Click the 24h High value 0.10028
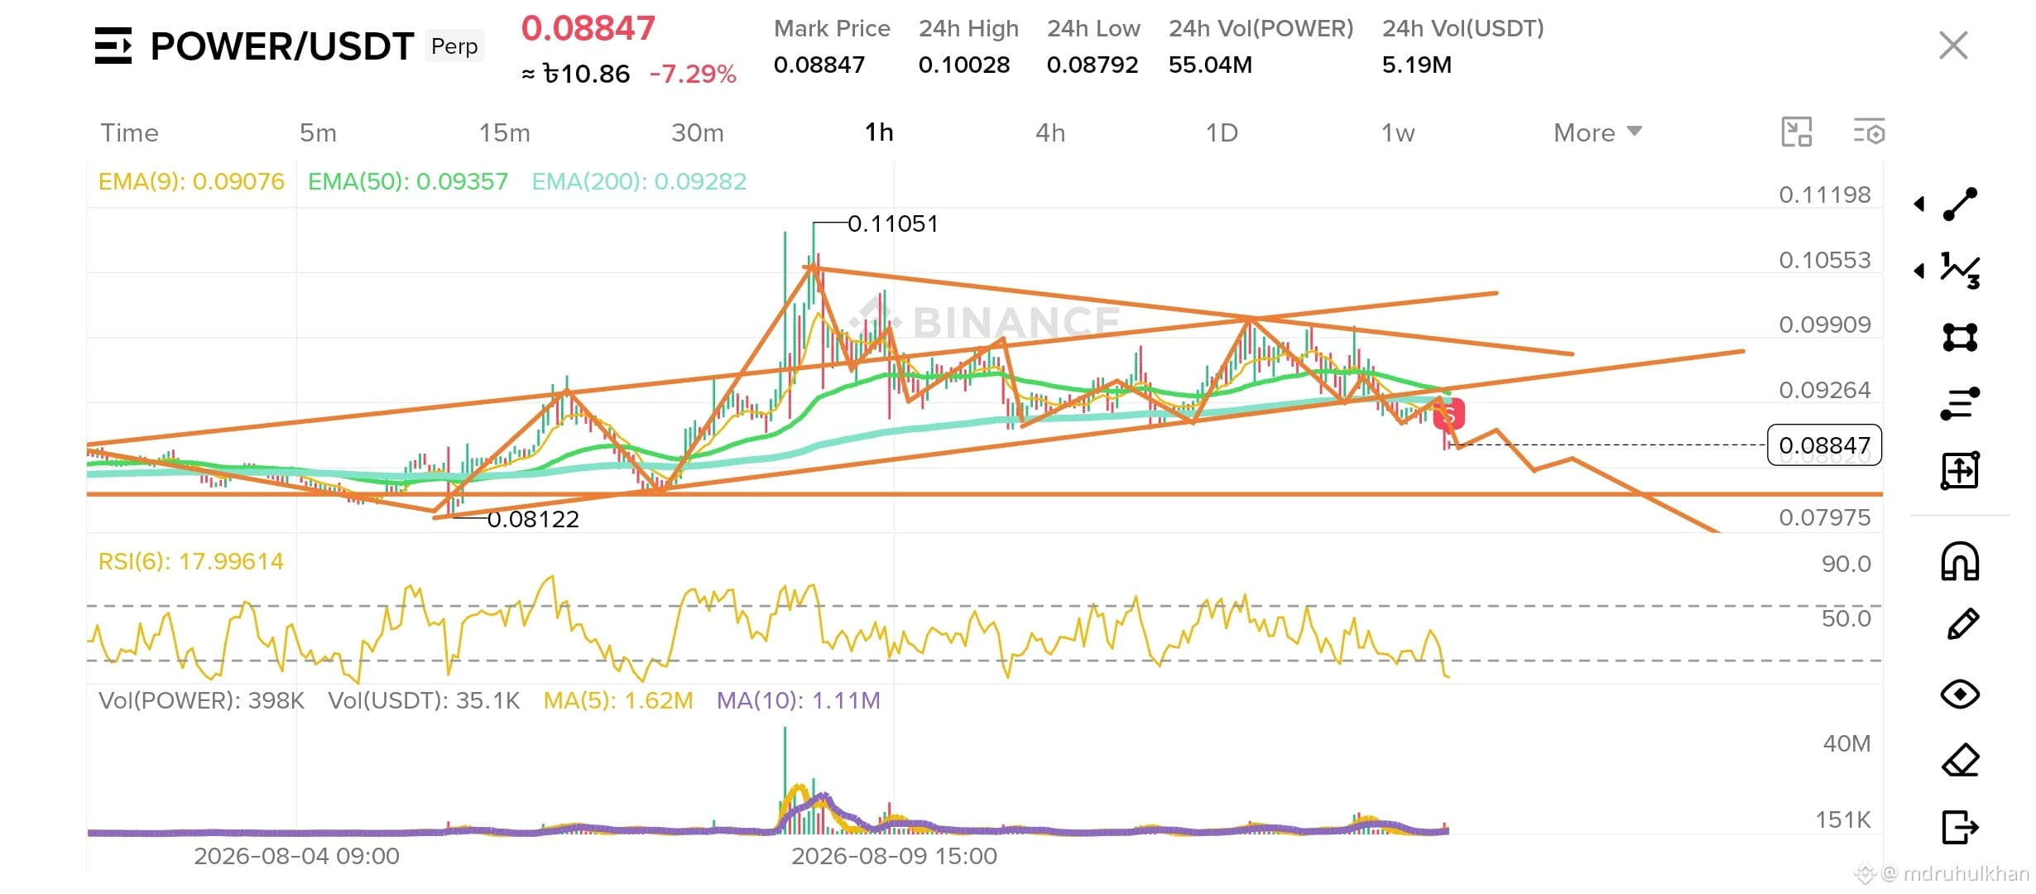2036x894 pixels. [964, 65]
